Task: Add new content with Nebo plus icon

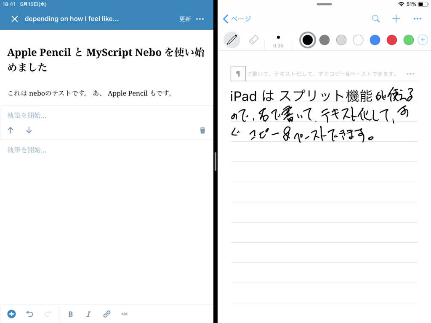Action: [x=396, y=19]
